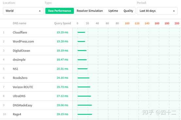Screen dimensions: 181x120
Task: Open the World location dropdown
Action: (23, 11)
